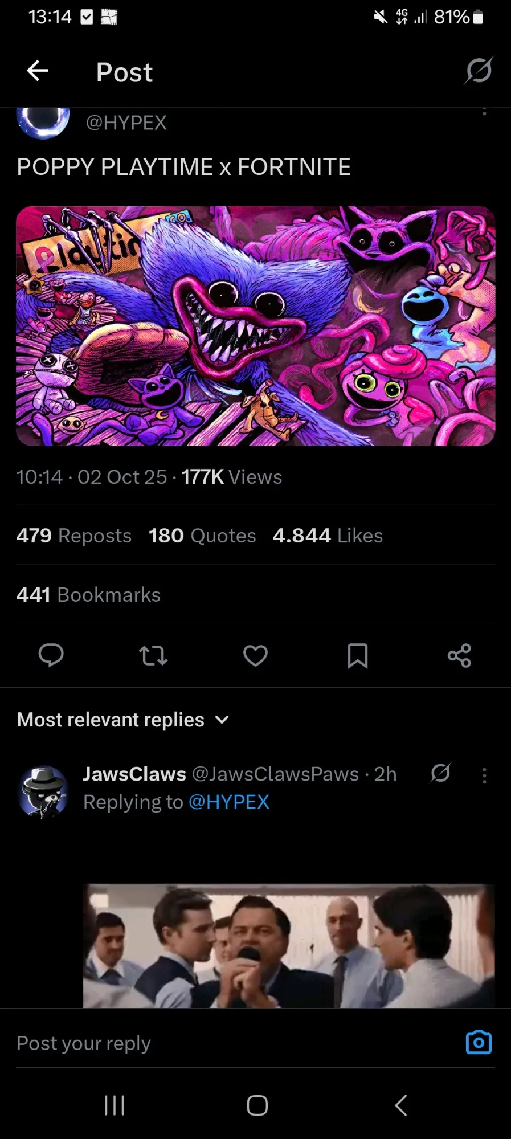Image resolution: width=511 pixels, height=1139 pixels.
Task: View the 479 Reposts list
Action: tap(74, 536)
